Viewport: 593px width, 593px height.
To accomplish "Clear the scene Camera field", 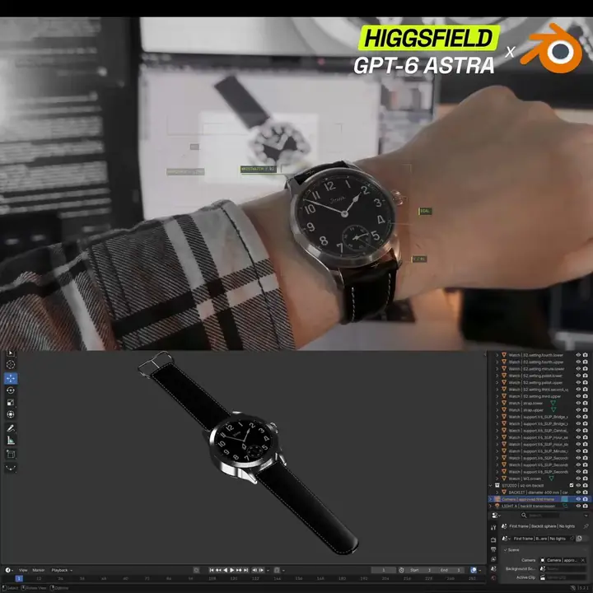I will (583, 560).
